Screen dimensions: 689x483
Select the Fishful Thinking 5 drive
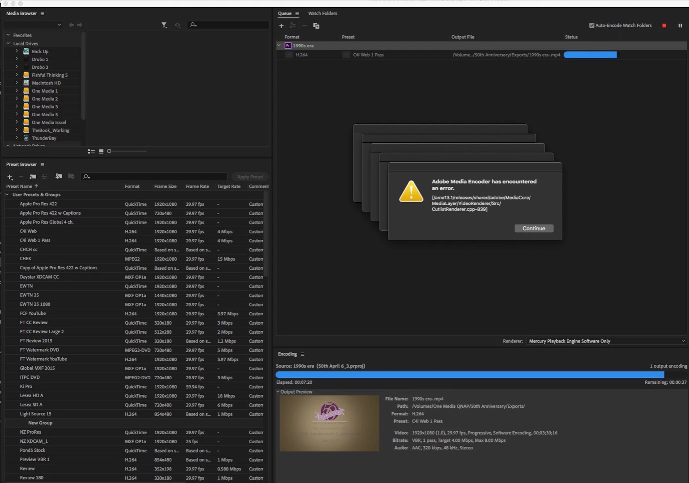tap(49, 75)
